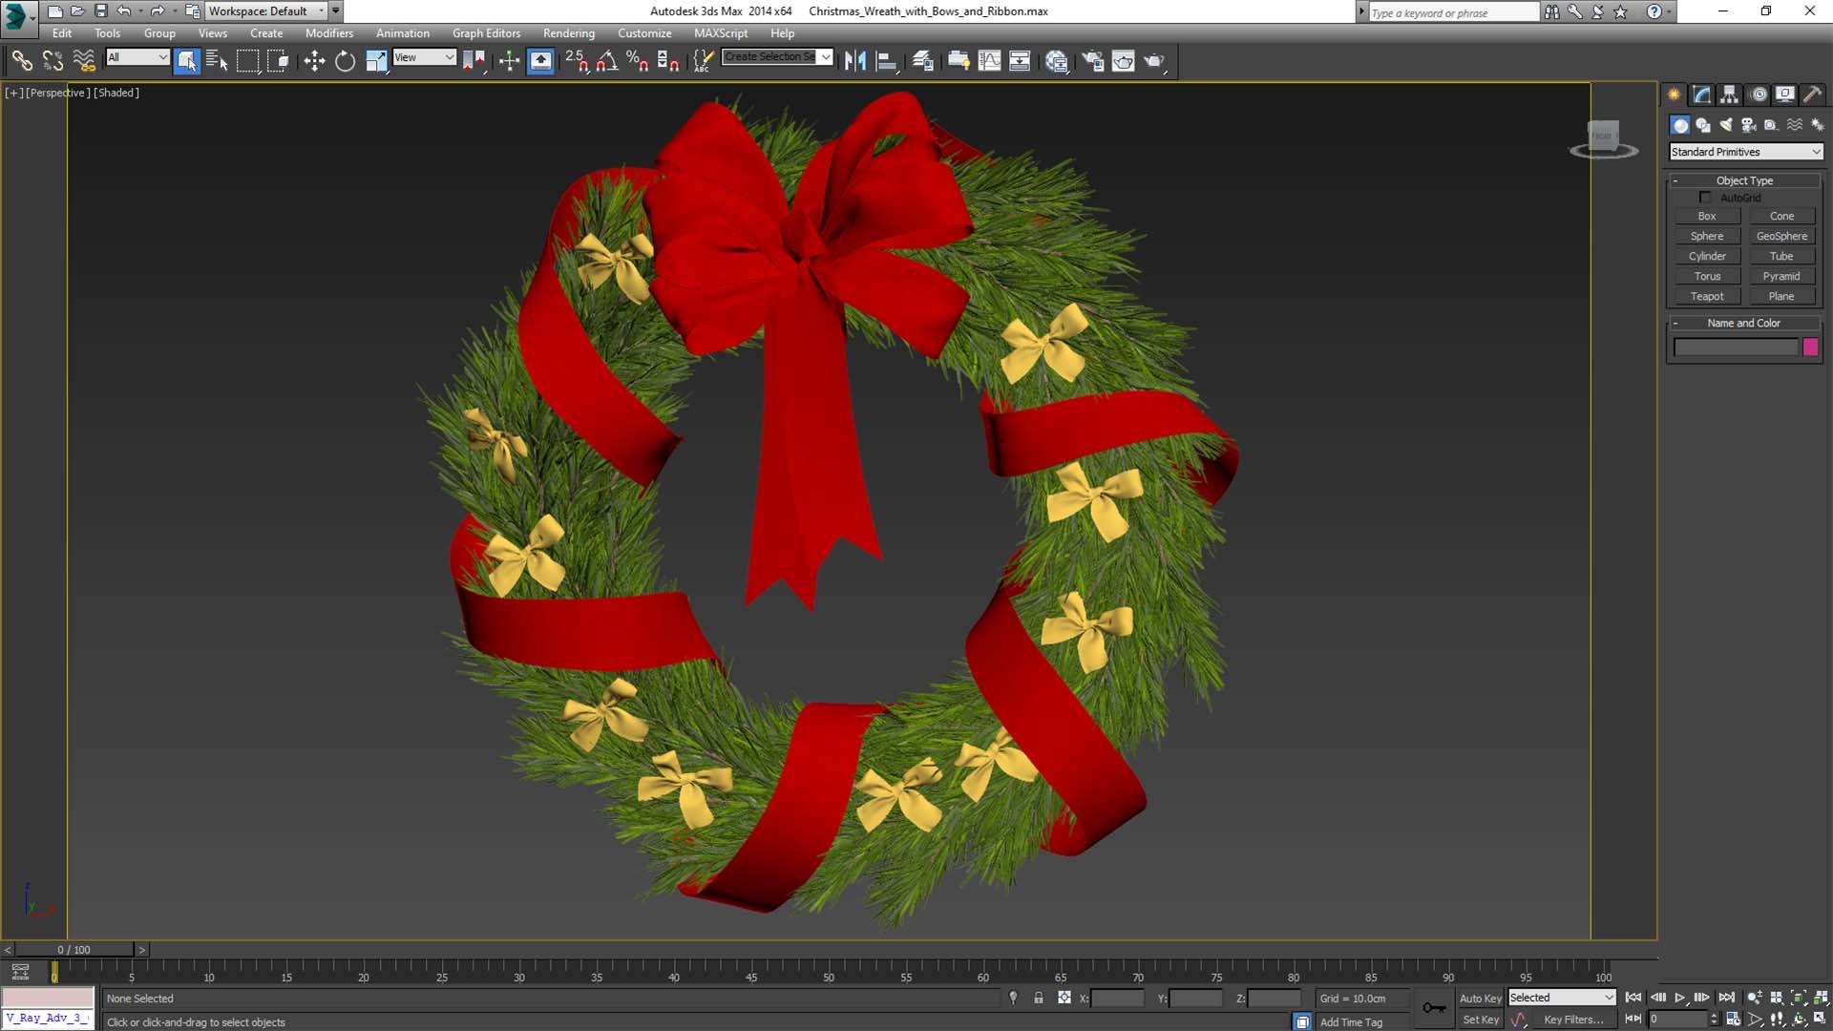
Task: Open the Align tool
Action: [x=887, y=61]
